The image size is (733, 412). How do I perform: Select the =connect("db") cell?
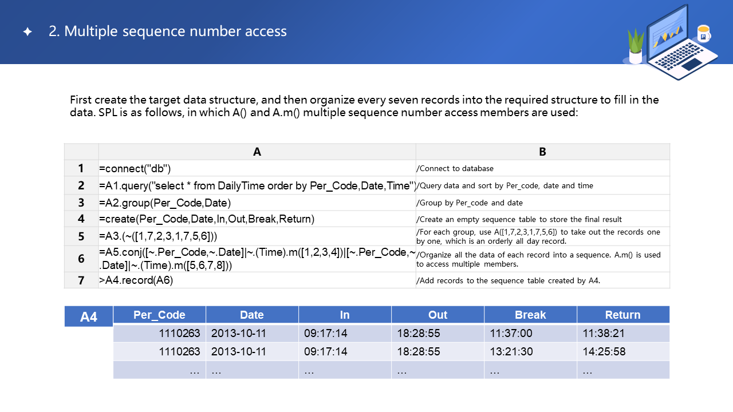257,168
